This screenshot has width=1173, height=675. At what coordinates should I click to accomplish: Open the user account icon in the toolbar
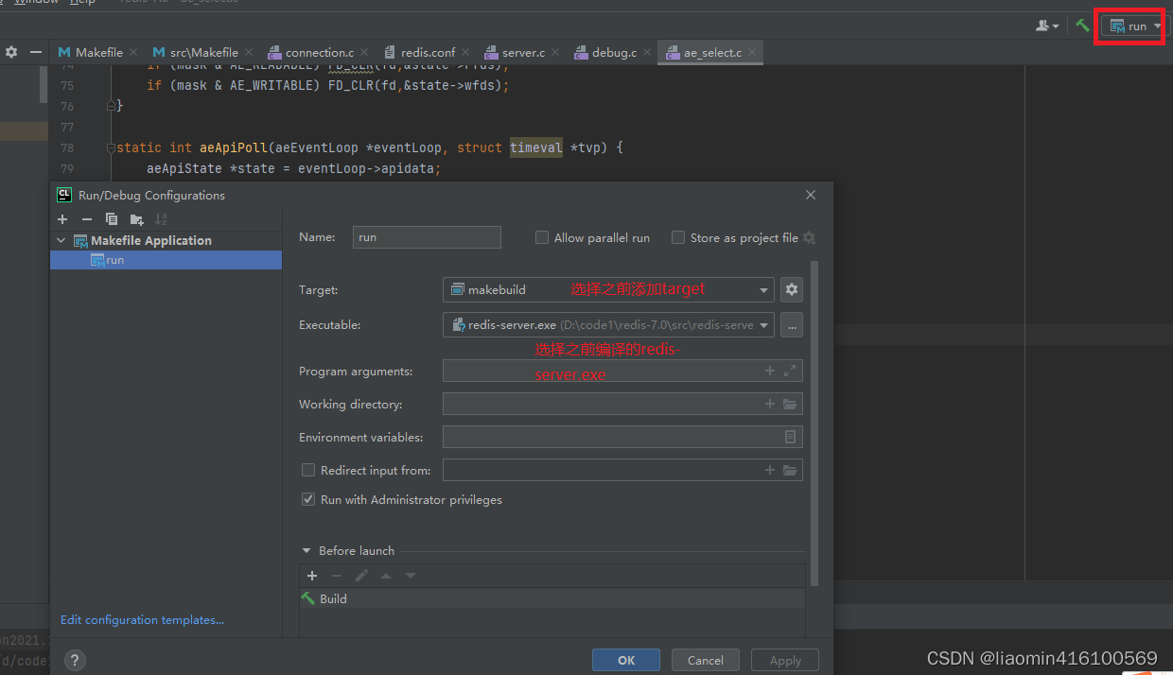point(1047,26)
